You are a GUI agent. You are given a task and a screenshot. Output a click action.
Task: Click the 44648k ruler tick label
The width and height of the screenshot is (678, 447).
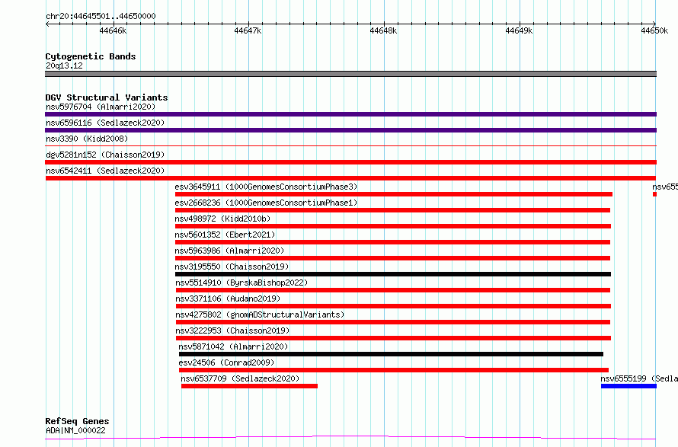point(383,30)
